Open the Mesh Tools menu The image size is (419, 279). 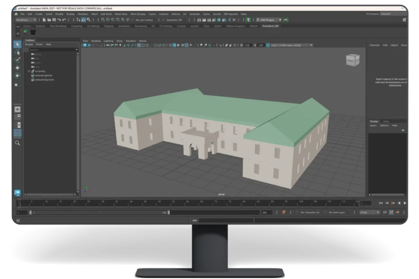pos(121,14)
